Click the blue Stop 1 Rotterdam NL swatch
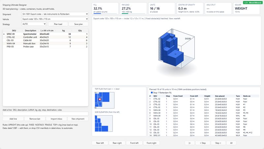The width and height of the screenshot is (264, 149). (152, 93)
